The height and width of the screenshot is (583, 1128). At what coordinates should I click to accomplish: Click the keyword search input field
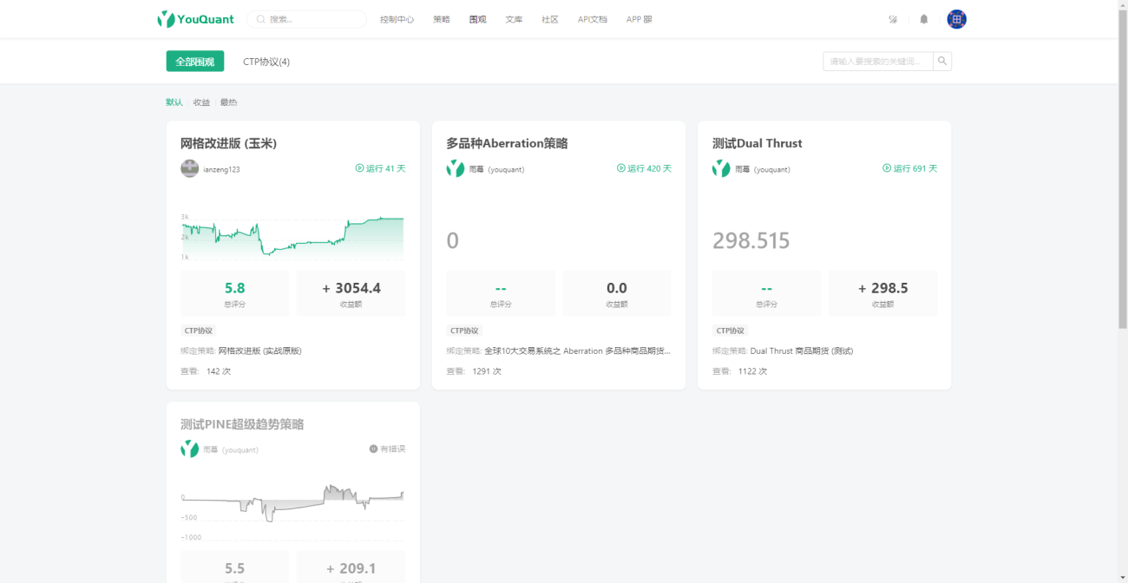(x=878, y=62)
